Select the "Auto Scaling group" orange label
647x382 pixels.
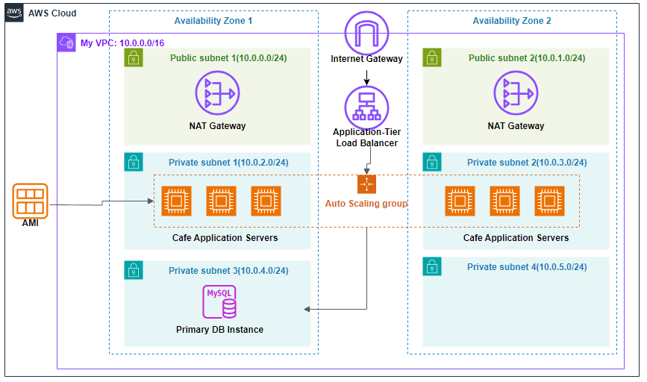pyautogui.click(x=366, y=204)
